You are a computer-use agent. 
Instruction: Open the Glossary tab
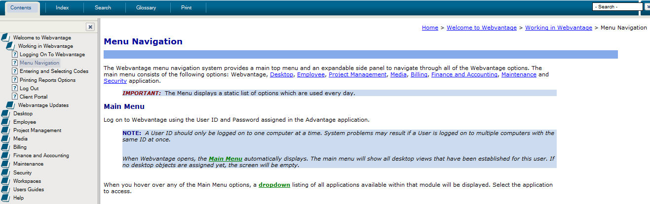pyautogui.click(x=146, y=7)
